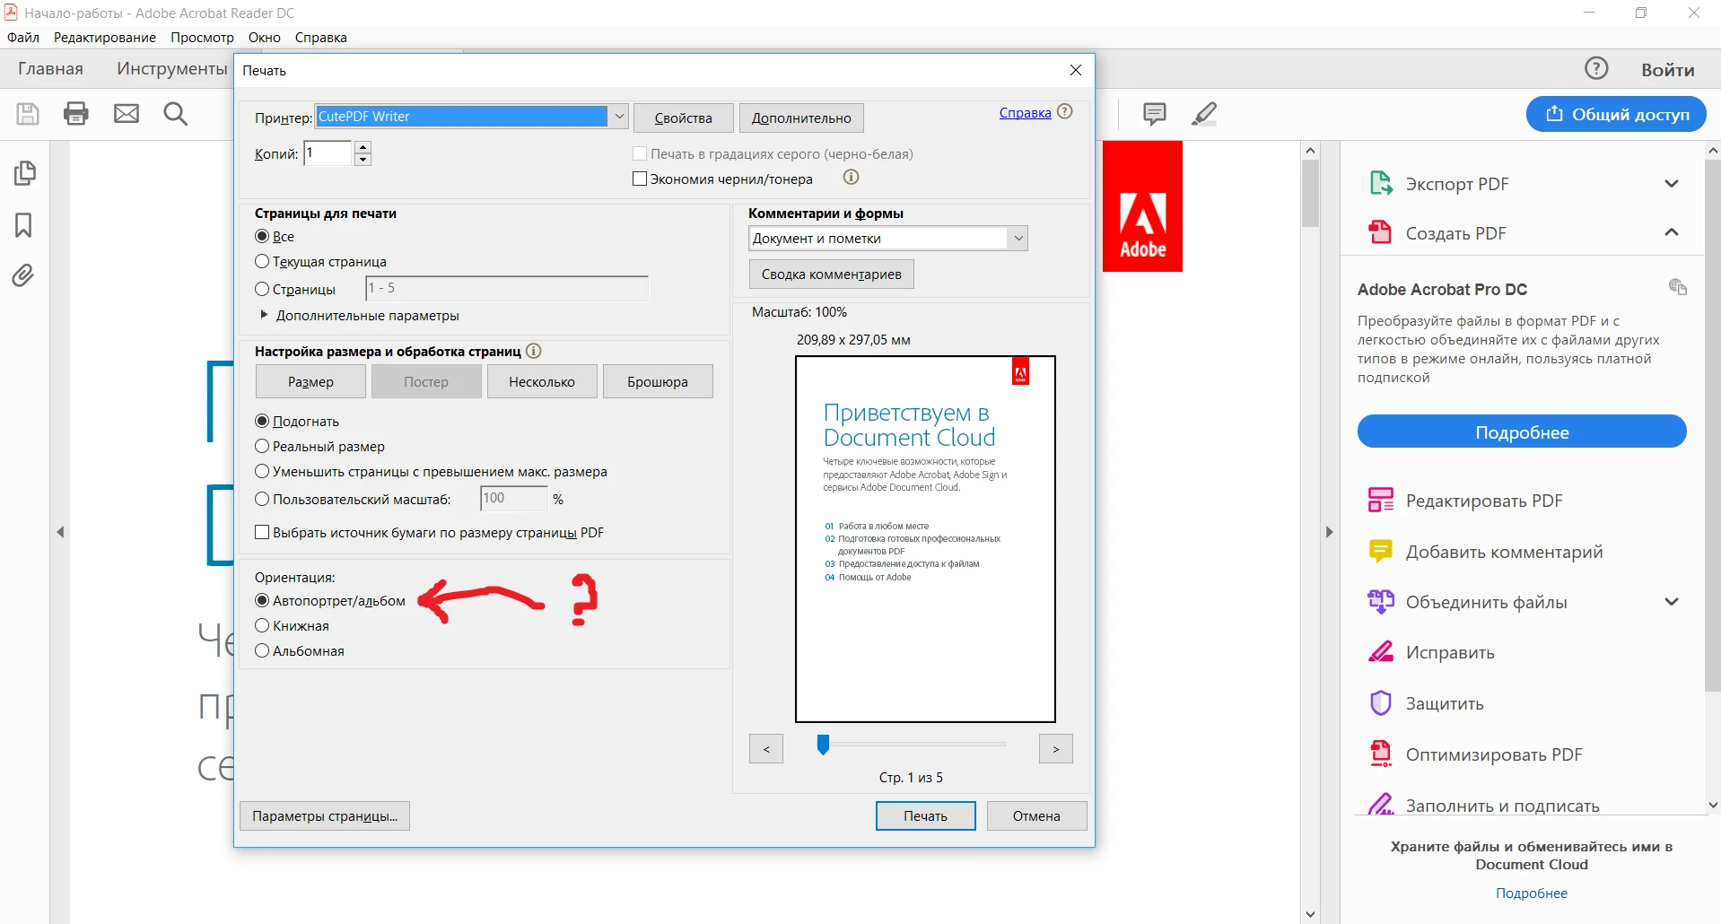The image size is (1721, 924).
Task: Click the Дополнительно button
Action: point(801,118)
